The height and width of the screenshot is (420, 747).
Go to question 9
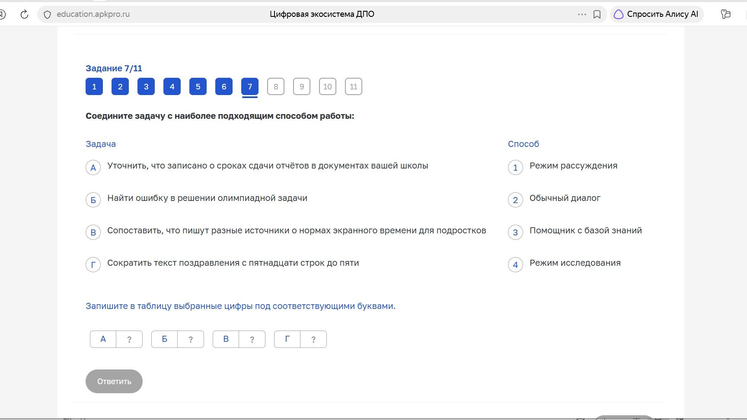pos(302,86)
